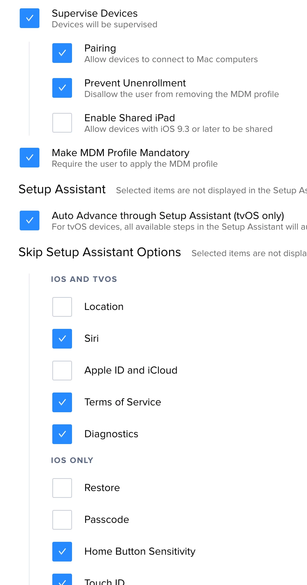Click the Skip Setup Assistant Options heading
This screenshot has height=585, width=307.
[100, 252]
